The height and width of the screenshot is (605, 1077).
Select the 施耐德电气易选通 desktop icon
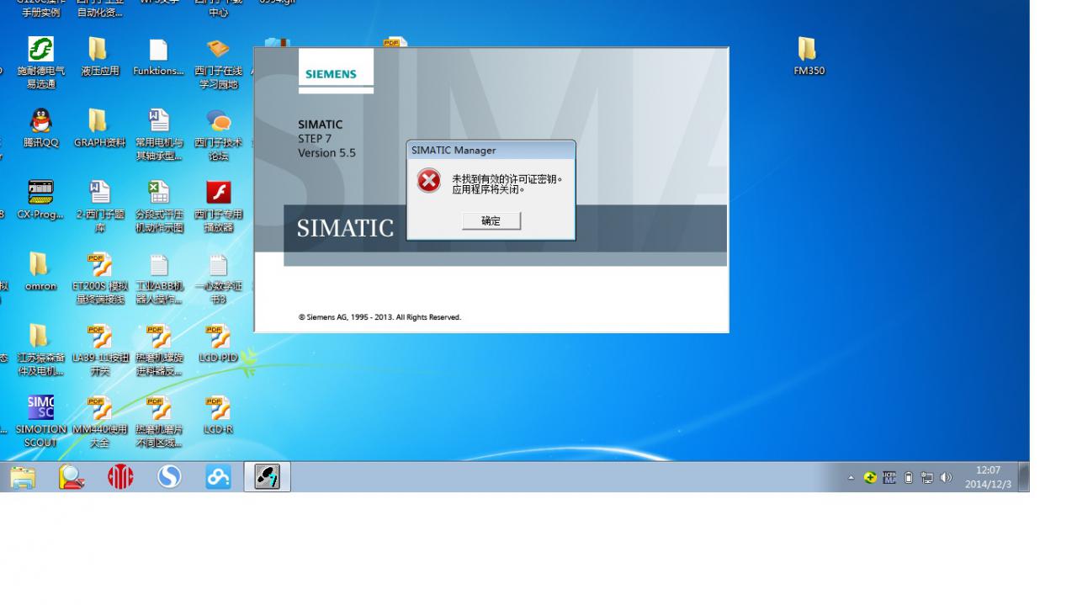pyautogui.click(x=40, y=64)
